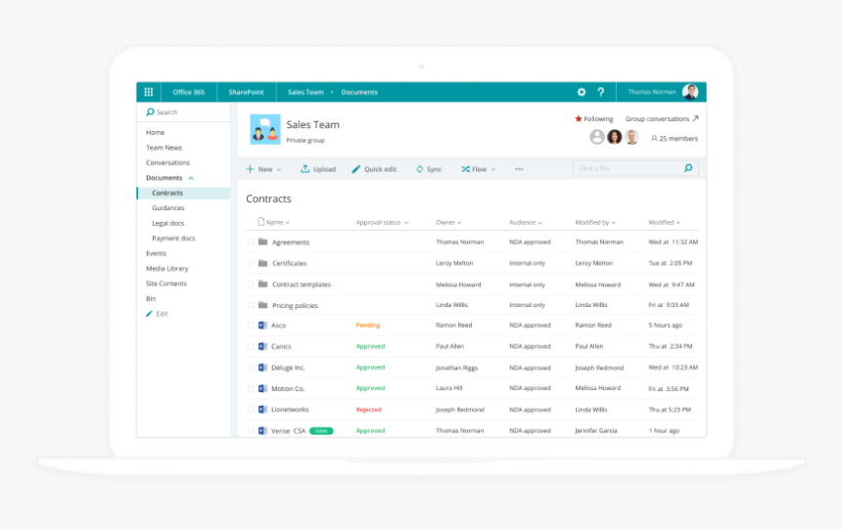Open the Asco Word document icon
This screenshot has height=530, width=842.
(x=262, y=326)
